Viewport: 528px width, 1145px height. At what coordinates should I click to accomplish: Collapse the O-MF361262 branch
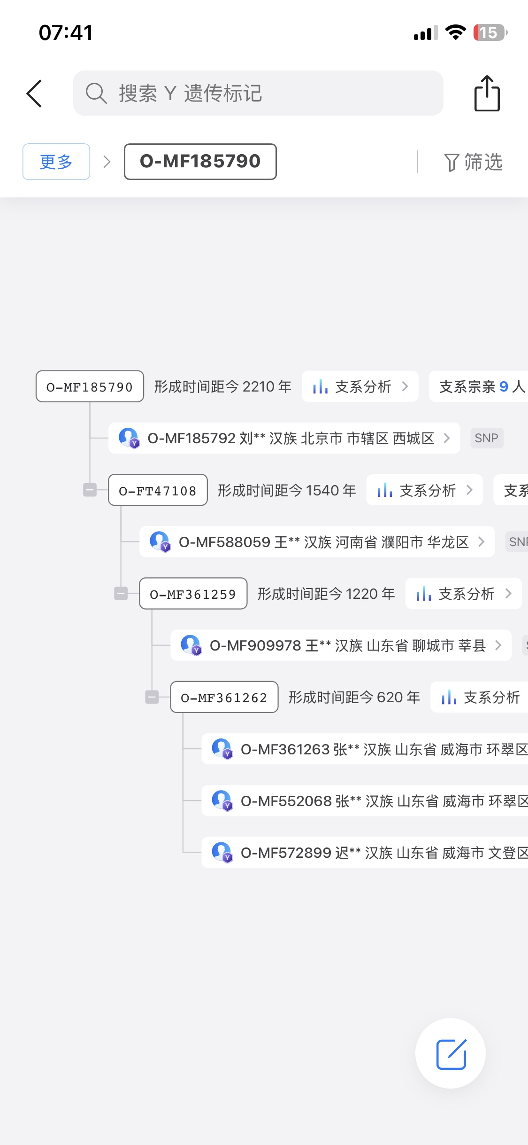[x=152, y=697]
